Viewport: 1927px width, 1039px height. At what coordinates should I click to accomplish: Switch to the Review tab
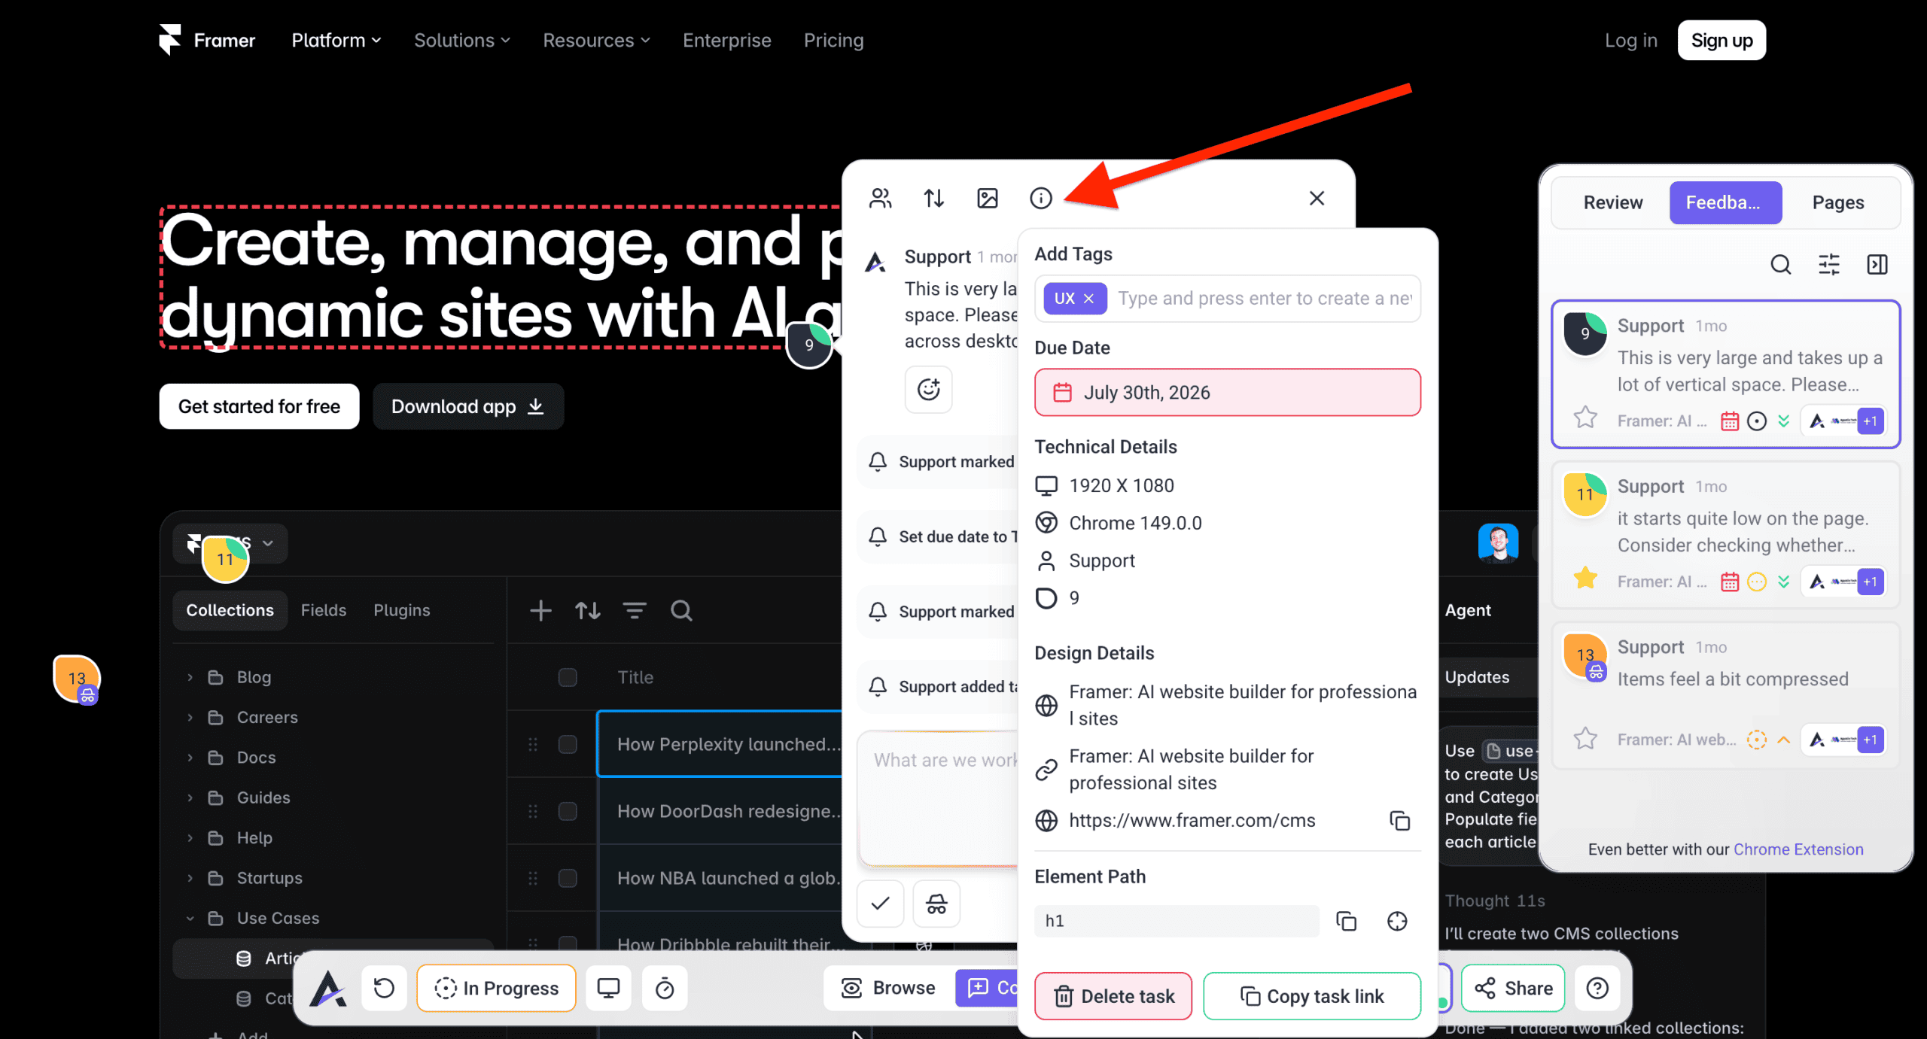(x=1612, y=202)
